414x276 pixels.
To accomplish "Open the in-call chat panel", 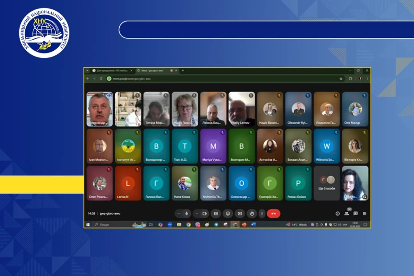I will (x=356, y=213).
